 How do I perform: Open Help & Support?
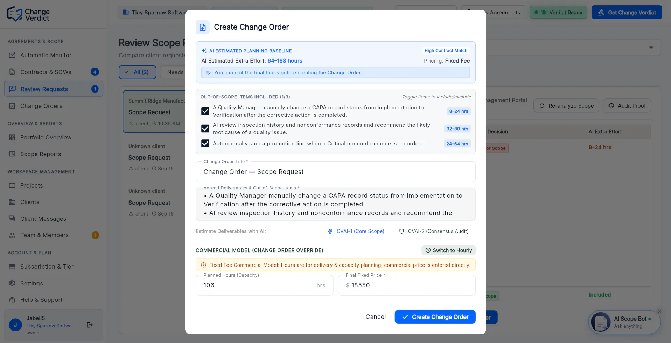pos(54,300)
